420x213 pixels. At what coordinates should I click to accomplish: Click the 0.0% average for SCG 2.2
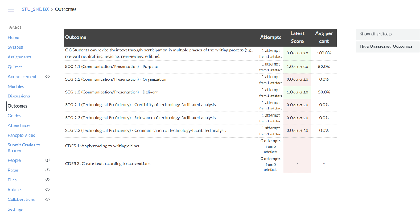[x=324, y=131]
